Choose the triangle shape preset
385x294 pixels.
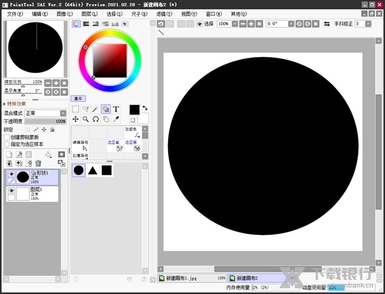[x=92, y=170]
